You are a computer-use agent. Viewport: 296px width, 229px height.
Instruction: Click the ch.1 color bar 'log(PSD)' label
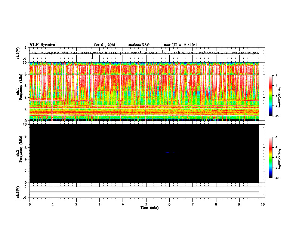point(280,97)
